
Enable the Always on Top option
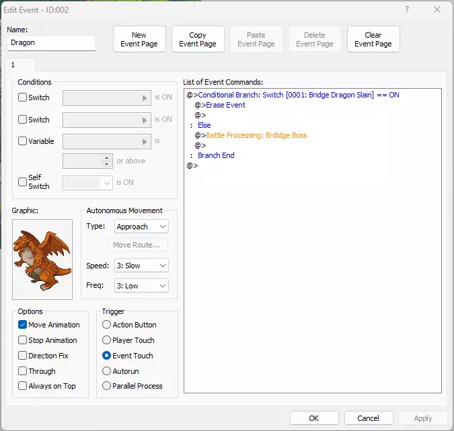[22, 385]
